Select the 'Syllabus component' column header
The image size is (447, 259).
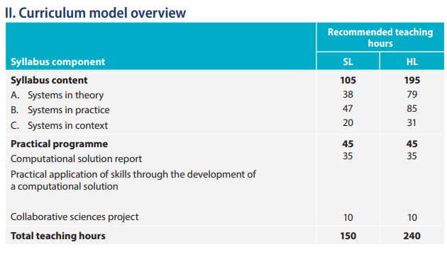[x=58, y=62]
